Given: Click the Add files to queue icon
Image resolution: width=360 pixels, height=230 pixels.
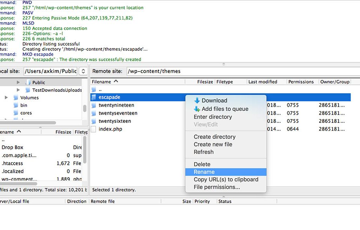Looking at the screenshot, I should [x=197, y=109].
